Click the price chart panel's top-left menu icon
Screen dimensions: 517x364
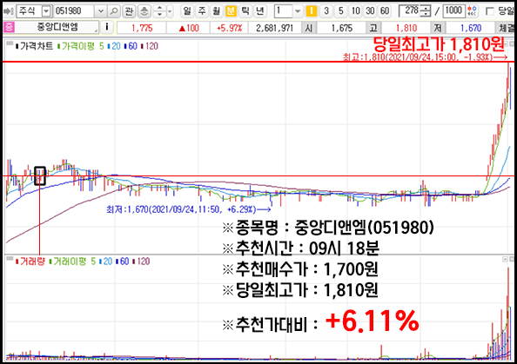coord(10,43)
